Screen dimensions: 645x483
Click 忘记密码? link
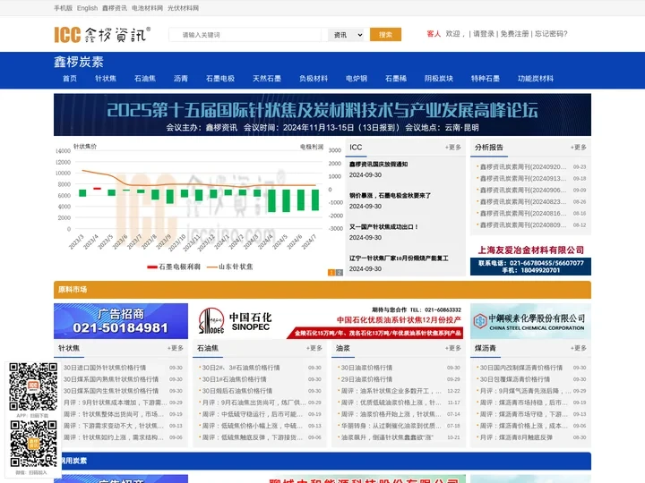point(551,34)
